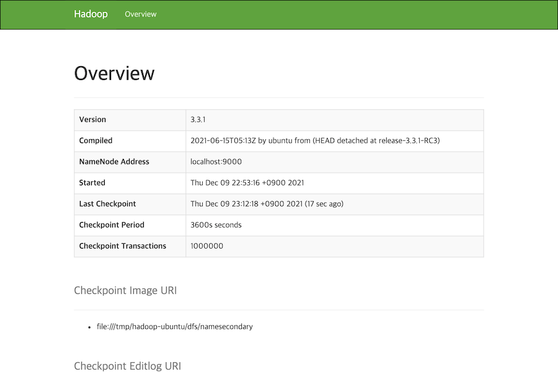Screen dimensions: 558x372
Task: Click the Started row label
Action: coord(92,183)
